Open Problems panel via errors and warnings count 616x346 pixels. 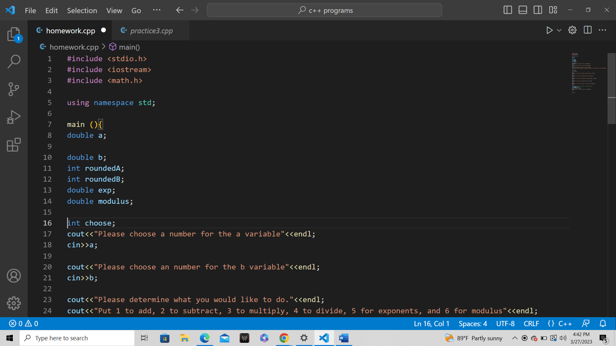pos(23,324)
